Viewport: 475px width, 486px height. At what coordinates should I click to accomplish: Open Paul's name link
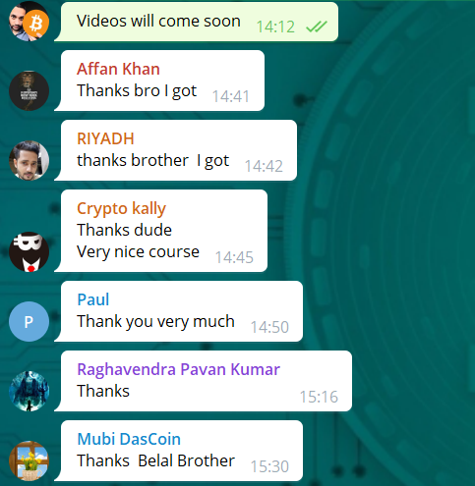[93, 299]
